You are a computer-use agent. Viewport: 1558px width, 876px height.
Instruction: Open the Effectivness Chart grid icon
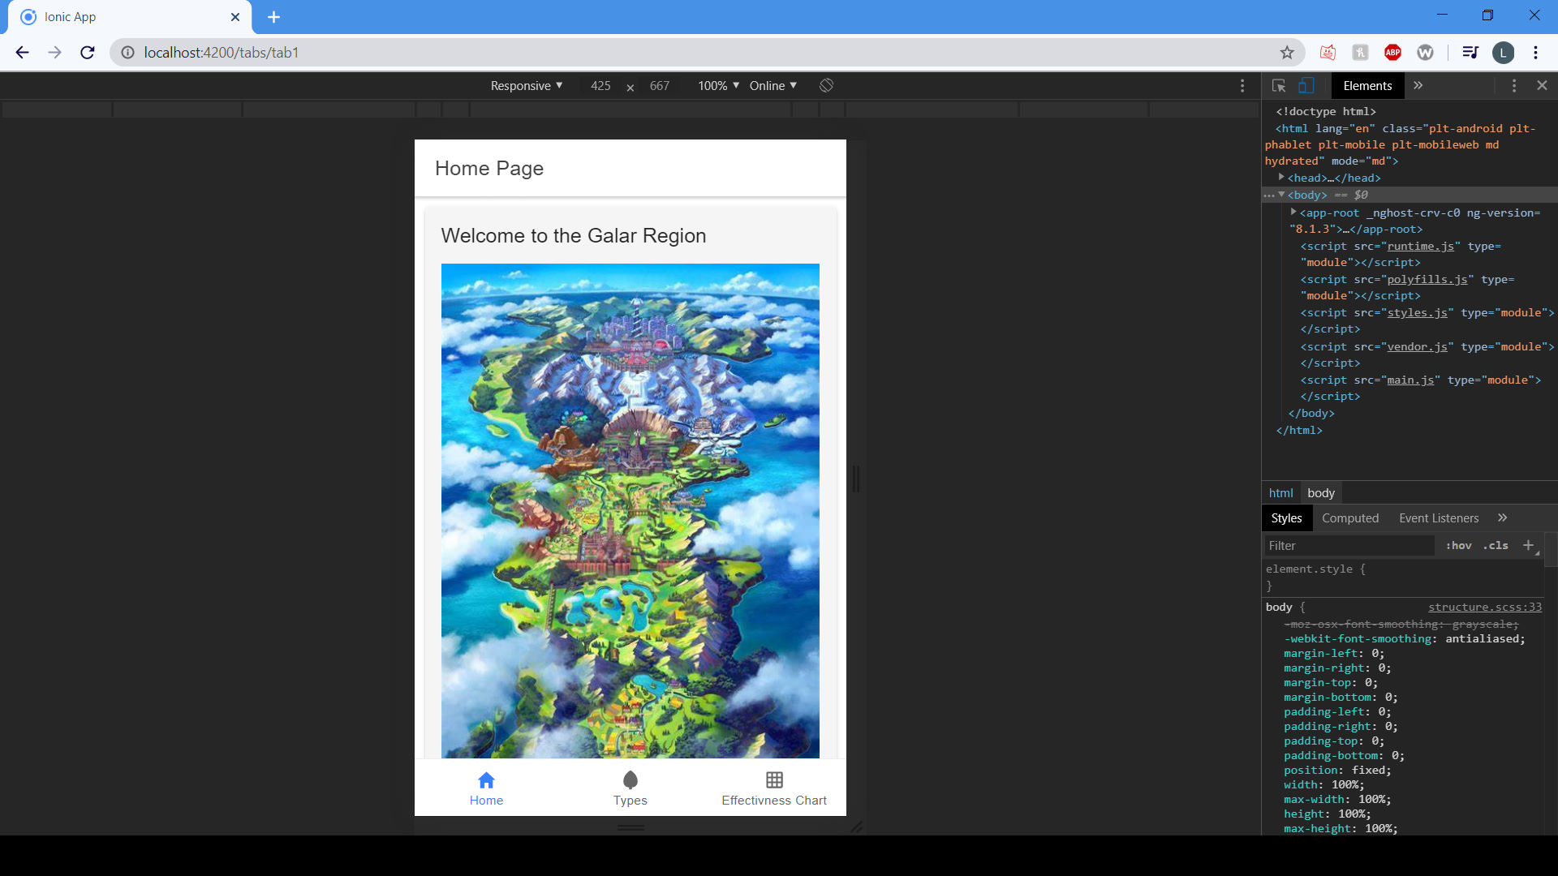pyautogui.click(x=774, y=779)
